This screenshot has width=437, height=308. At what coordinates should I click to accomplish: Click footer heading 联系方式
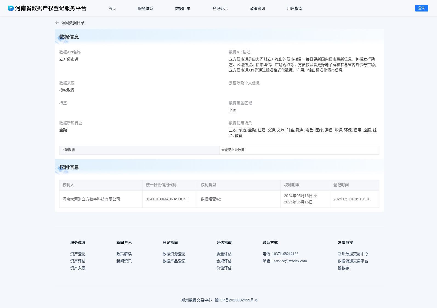point(270,243)
